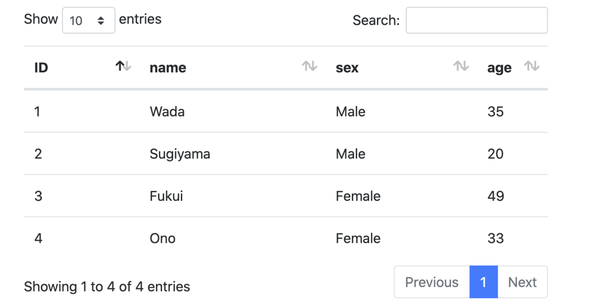This screenshot has height=306, width=591.
Task: Focus the Search input field
Action: [x=477, y=20]
